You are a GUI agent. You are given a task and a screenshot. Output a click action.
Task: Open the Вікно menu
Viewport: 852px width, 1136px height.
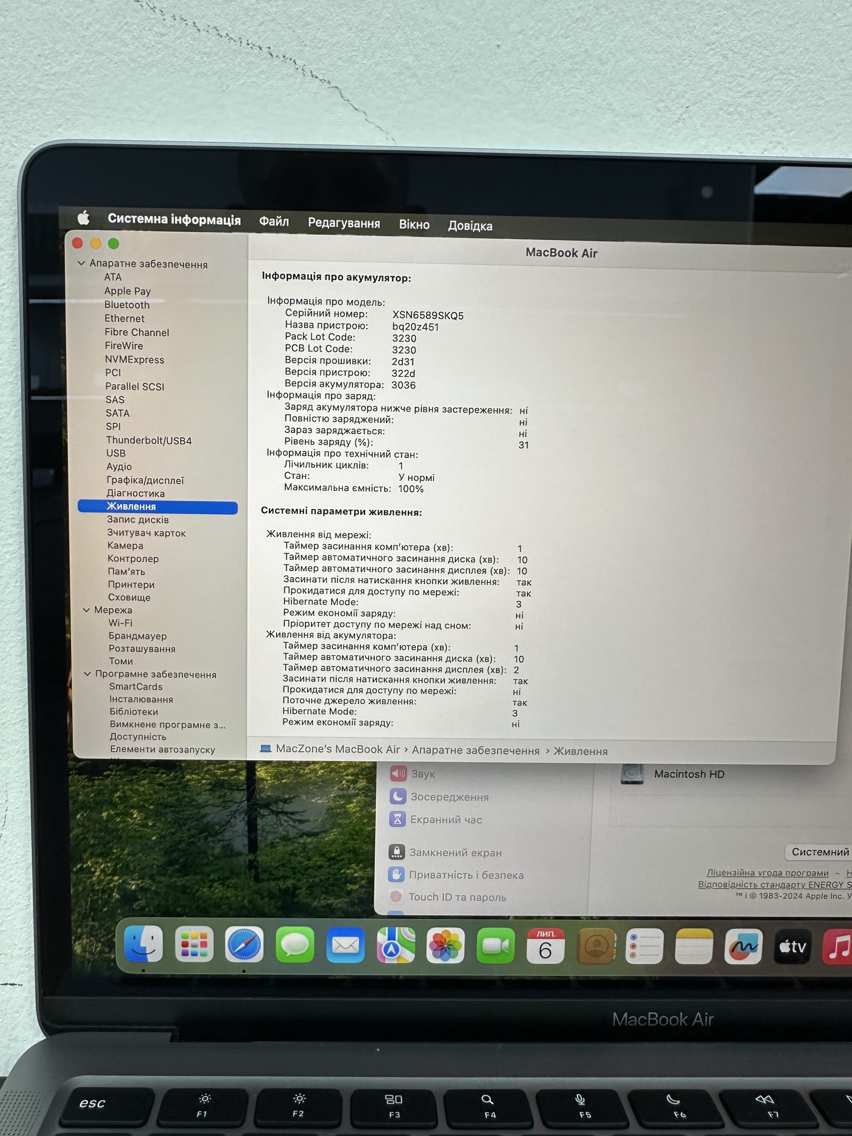point(414,225)
